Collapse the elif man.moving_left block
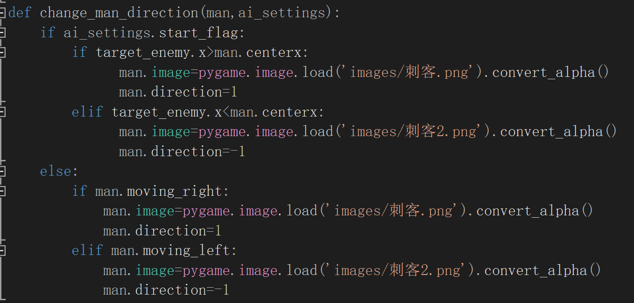 pos(2,250)
